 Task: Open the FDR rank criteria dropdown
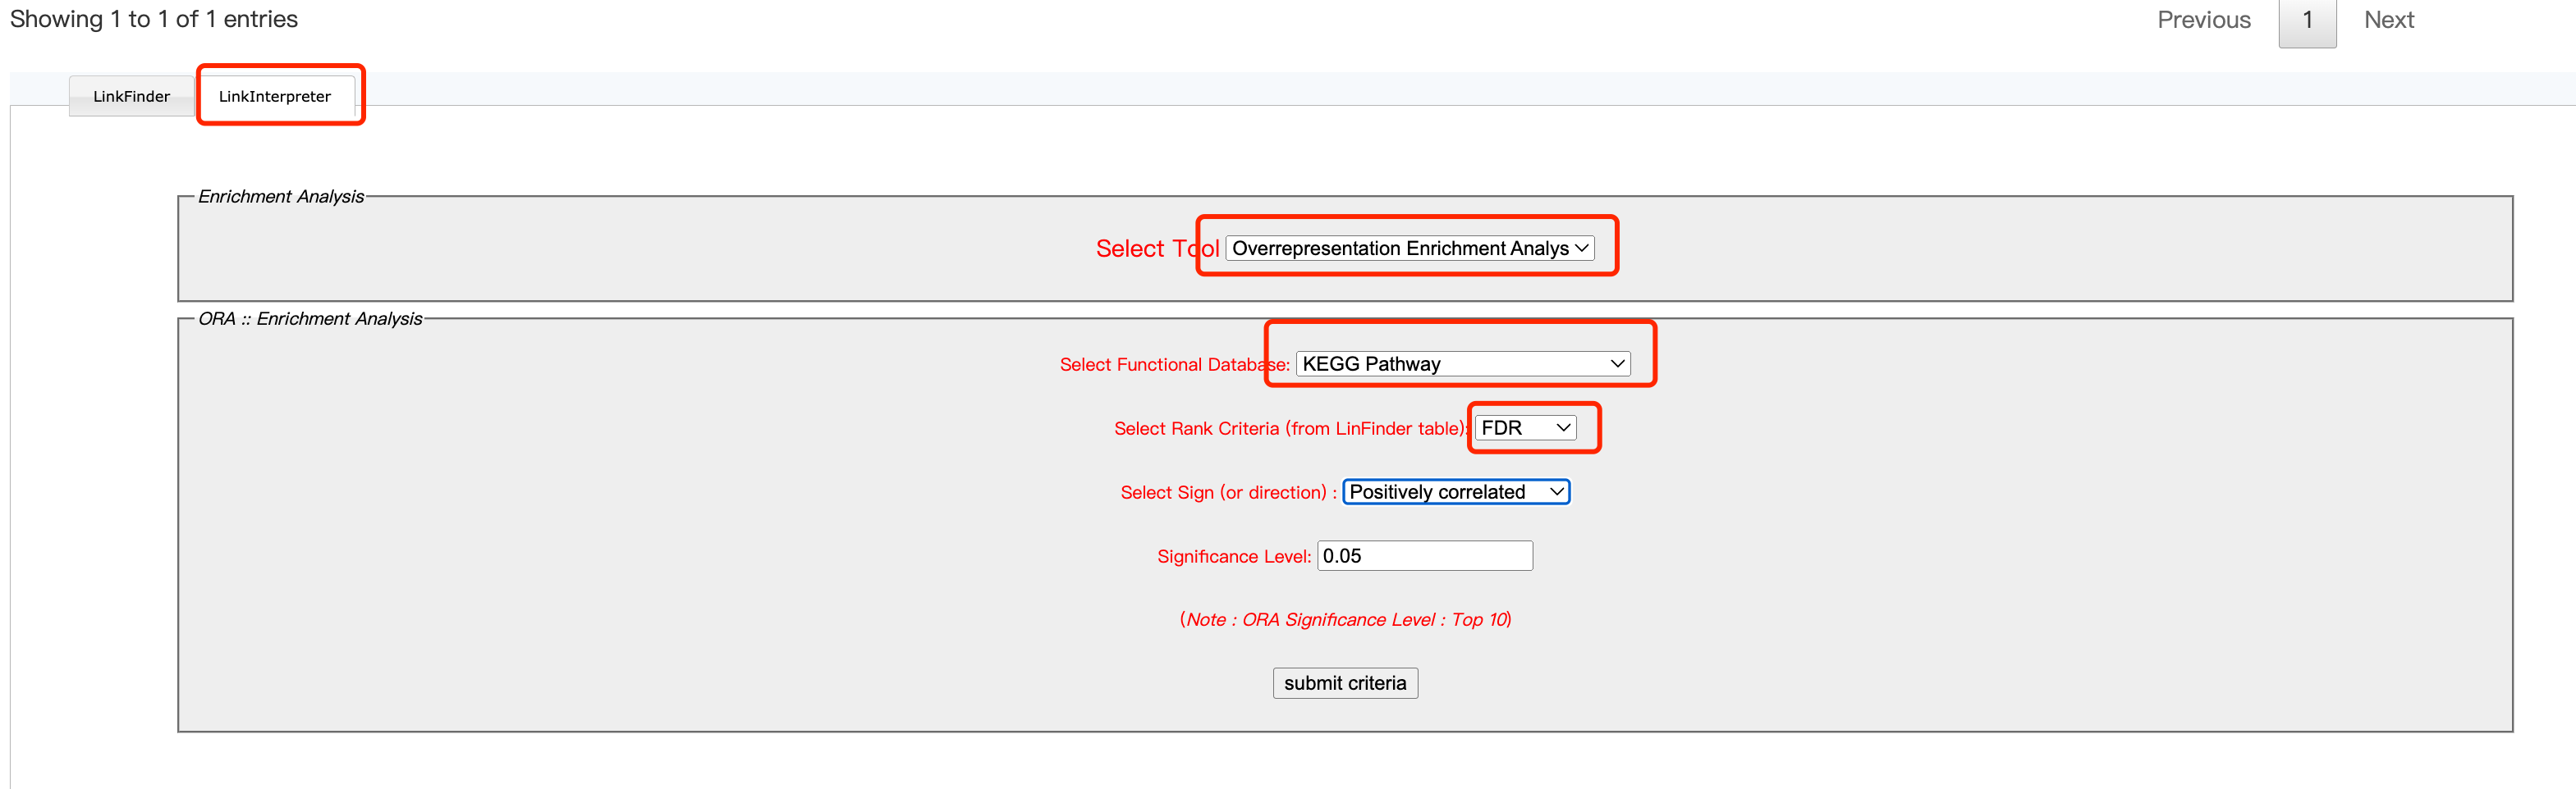(x=1525, y=427)
